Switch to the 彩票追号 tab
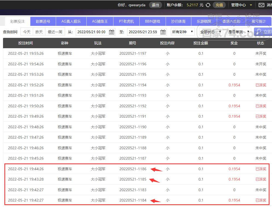The image size is (272, 207). click(x=43, y=21)
